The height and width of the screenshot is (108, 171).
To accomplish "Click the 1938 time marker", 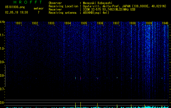I will (x=133, y=23).
